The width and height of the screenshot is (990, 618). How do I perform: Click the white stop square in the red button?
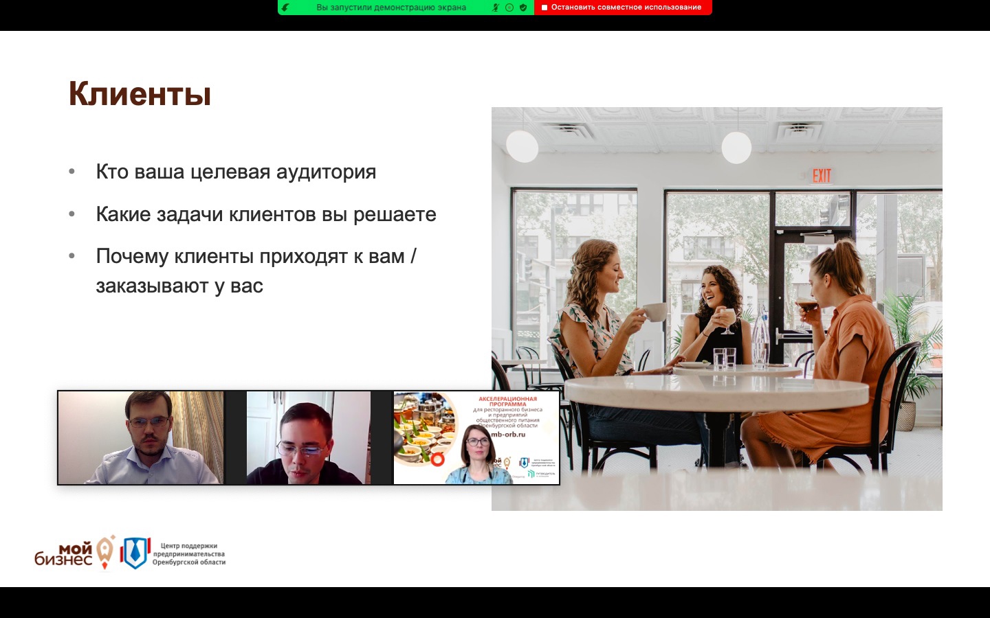544,8
